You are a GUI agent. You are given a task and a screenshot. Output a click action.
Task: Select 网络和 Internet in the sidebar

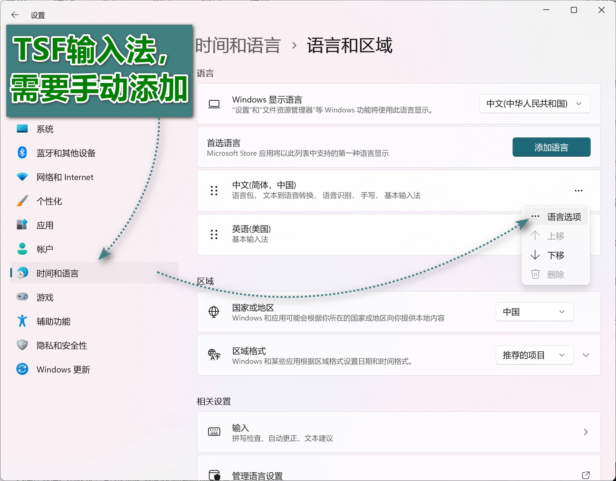tap(94, 177)
